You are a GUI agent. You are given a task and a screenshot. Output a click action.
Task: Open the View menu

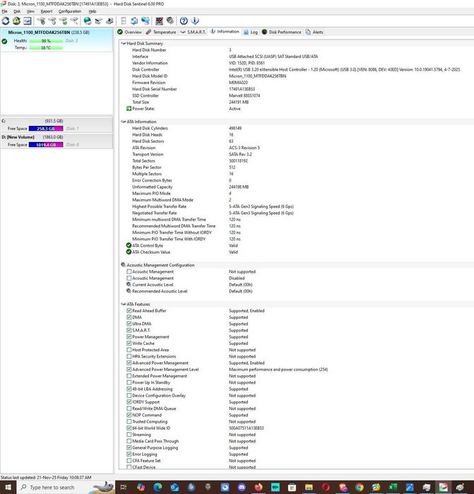coord(30,11)
